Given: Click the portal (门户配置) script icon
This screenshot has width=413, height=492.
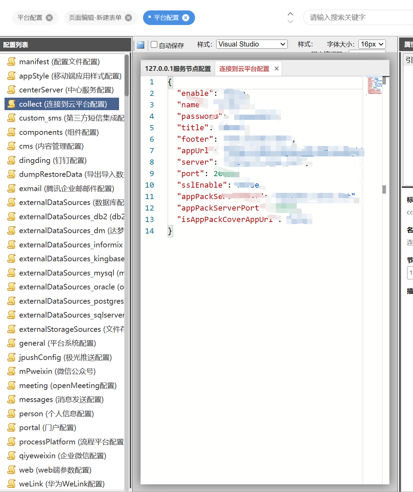Looking at the screenshot, I should (11, 427).
